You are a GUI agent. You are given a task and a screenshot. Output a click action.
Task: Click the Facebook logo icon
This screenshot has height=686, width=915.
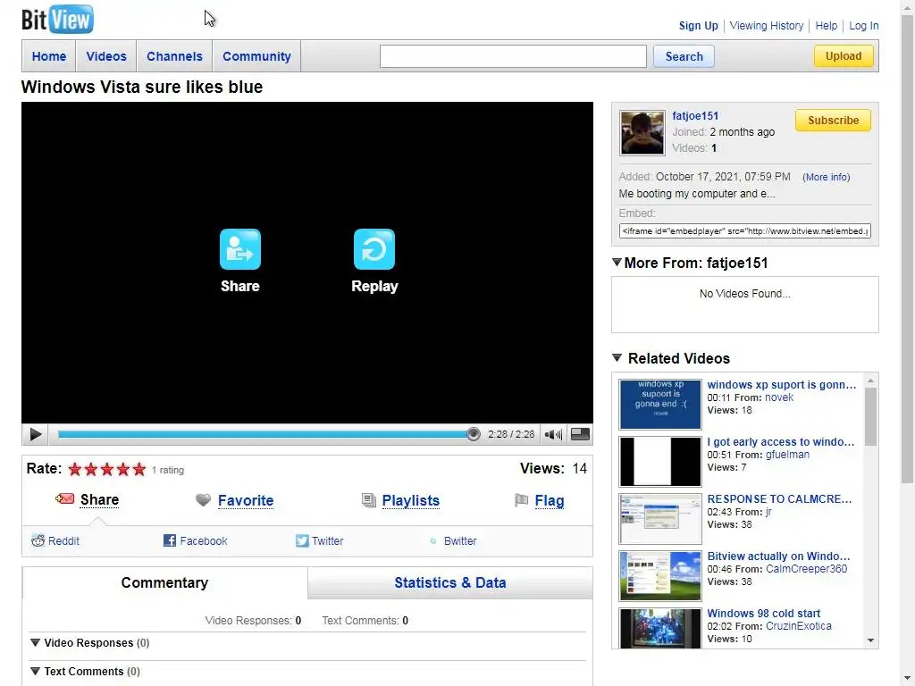click(x=169, y=540)
